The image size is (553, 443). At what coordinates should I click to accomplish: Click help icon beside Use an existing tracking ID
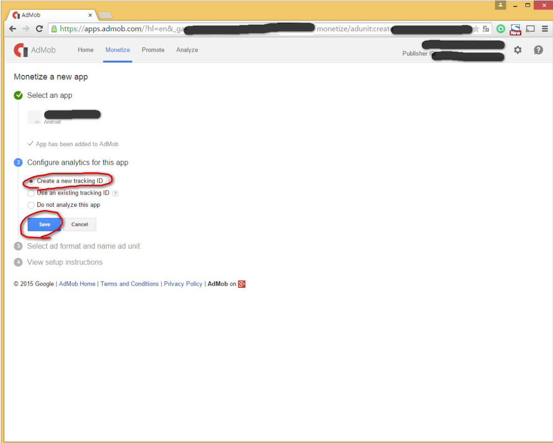tap(115, 193)
